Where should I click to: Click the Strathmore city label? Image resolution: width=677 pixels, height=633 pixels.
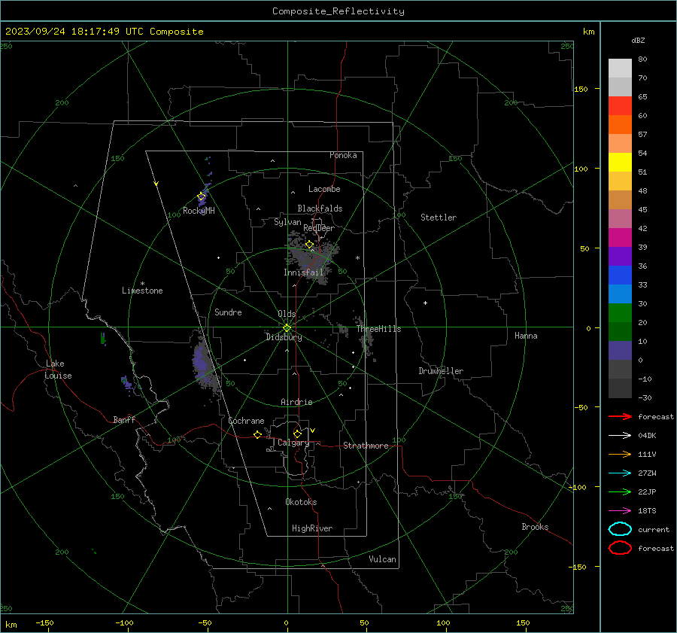(366, 446)
